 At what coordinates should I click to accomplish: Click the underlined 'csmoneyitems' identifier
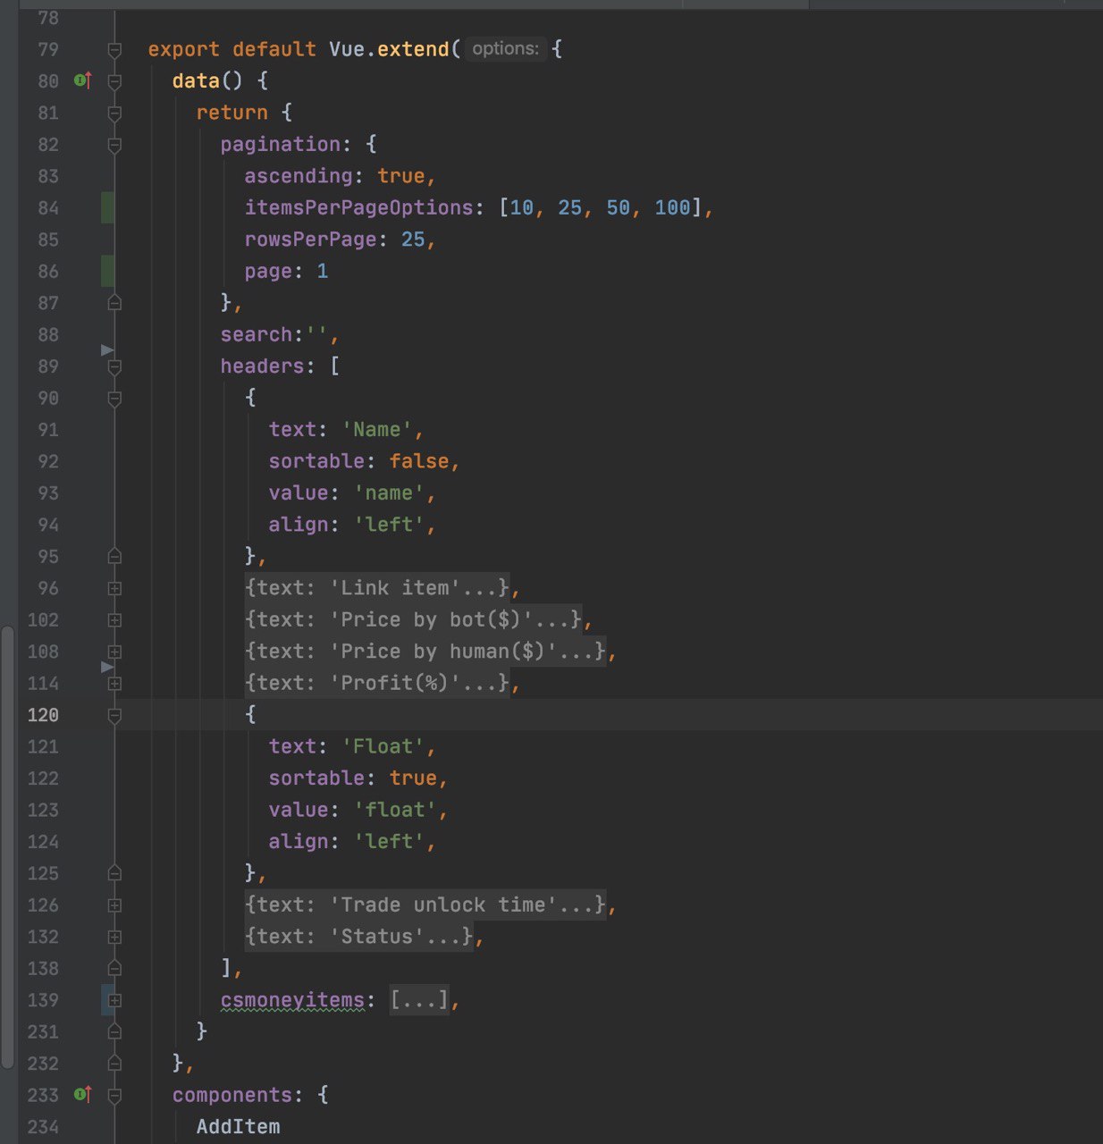[x=292, y=1000]
